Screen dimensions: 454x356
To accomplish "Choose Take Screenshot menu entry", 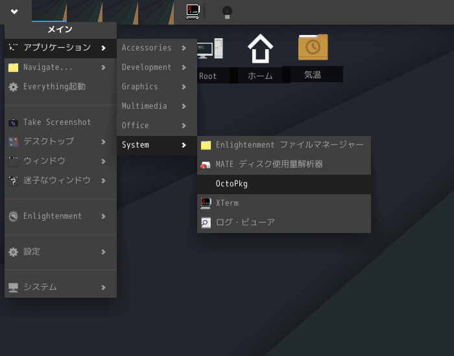I will [x=60, y=122].
